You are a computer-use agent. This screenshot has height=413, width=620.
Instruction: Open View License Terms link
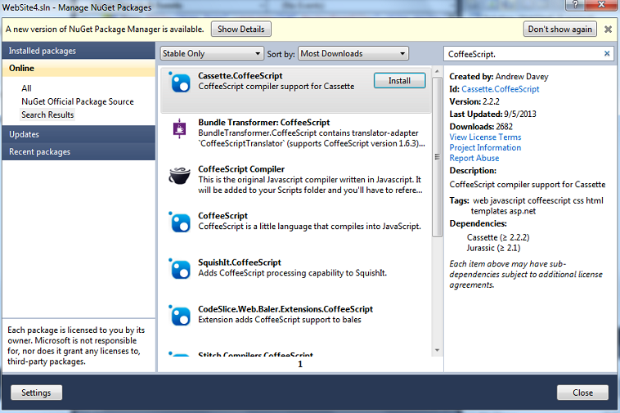[485, 137]
